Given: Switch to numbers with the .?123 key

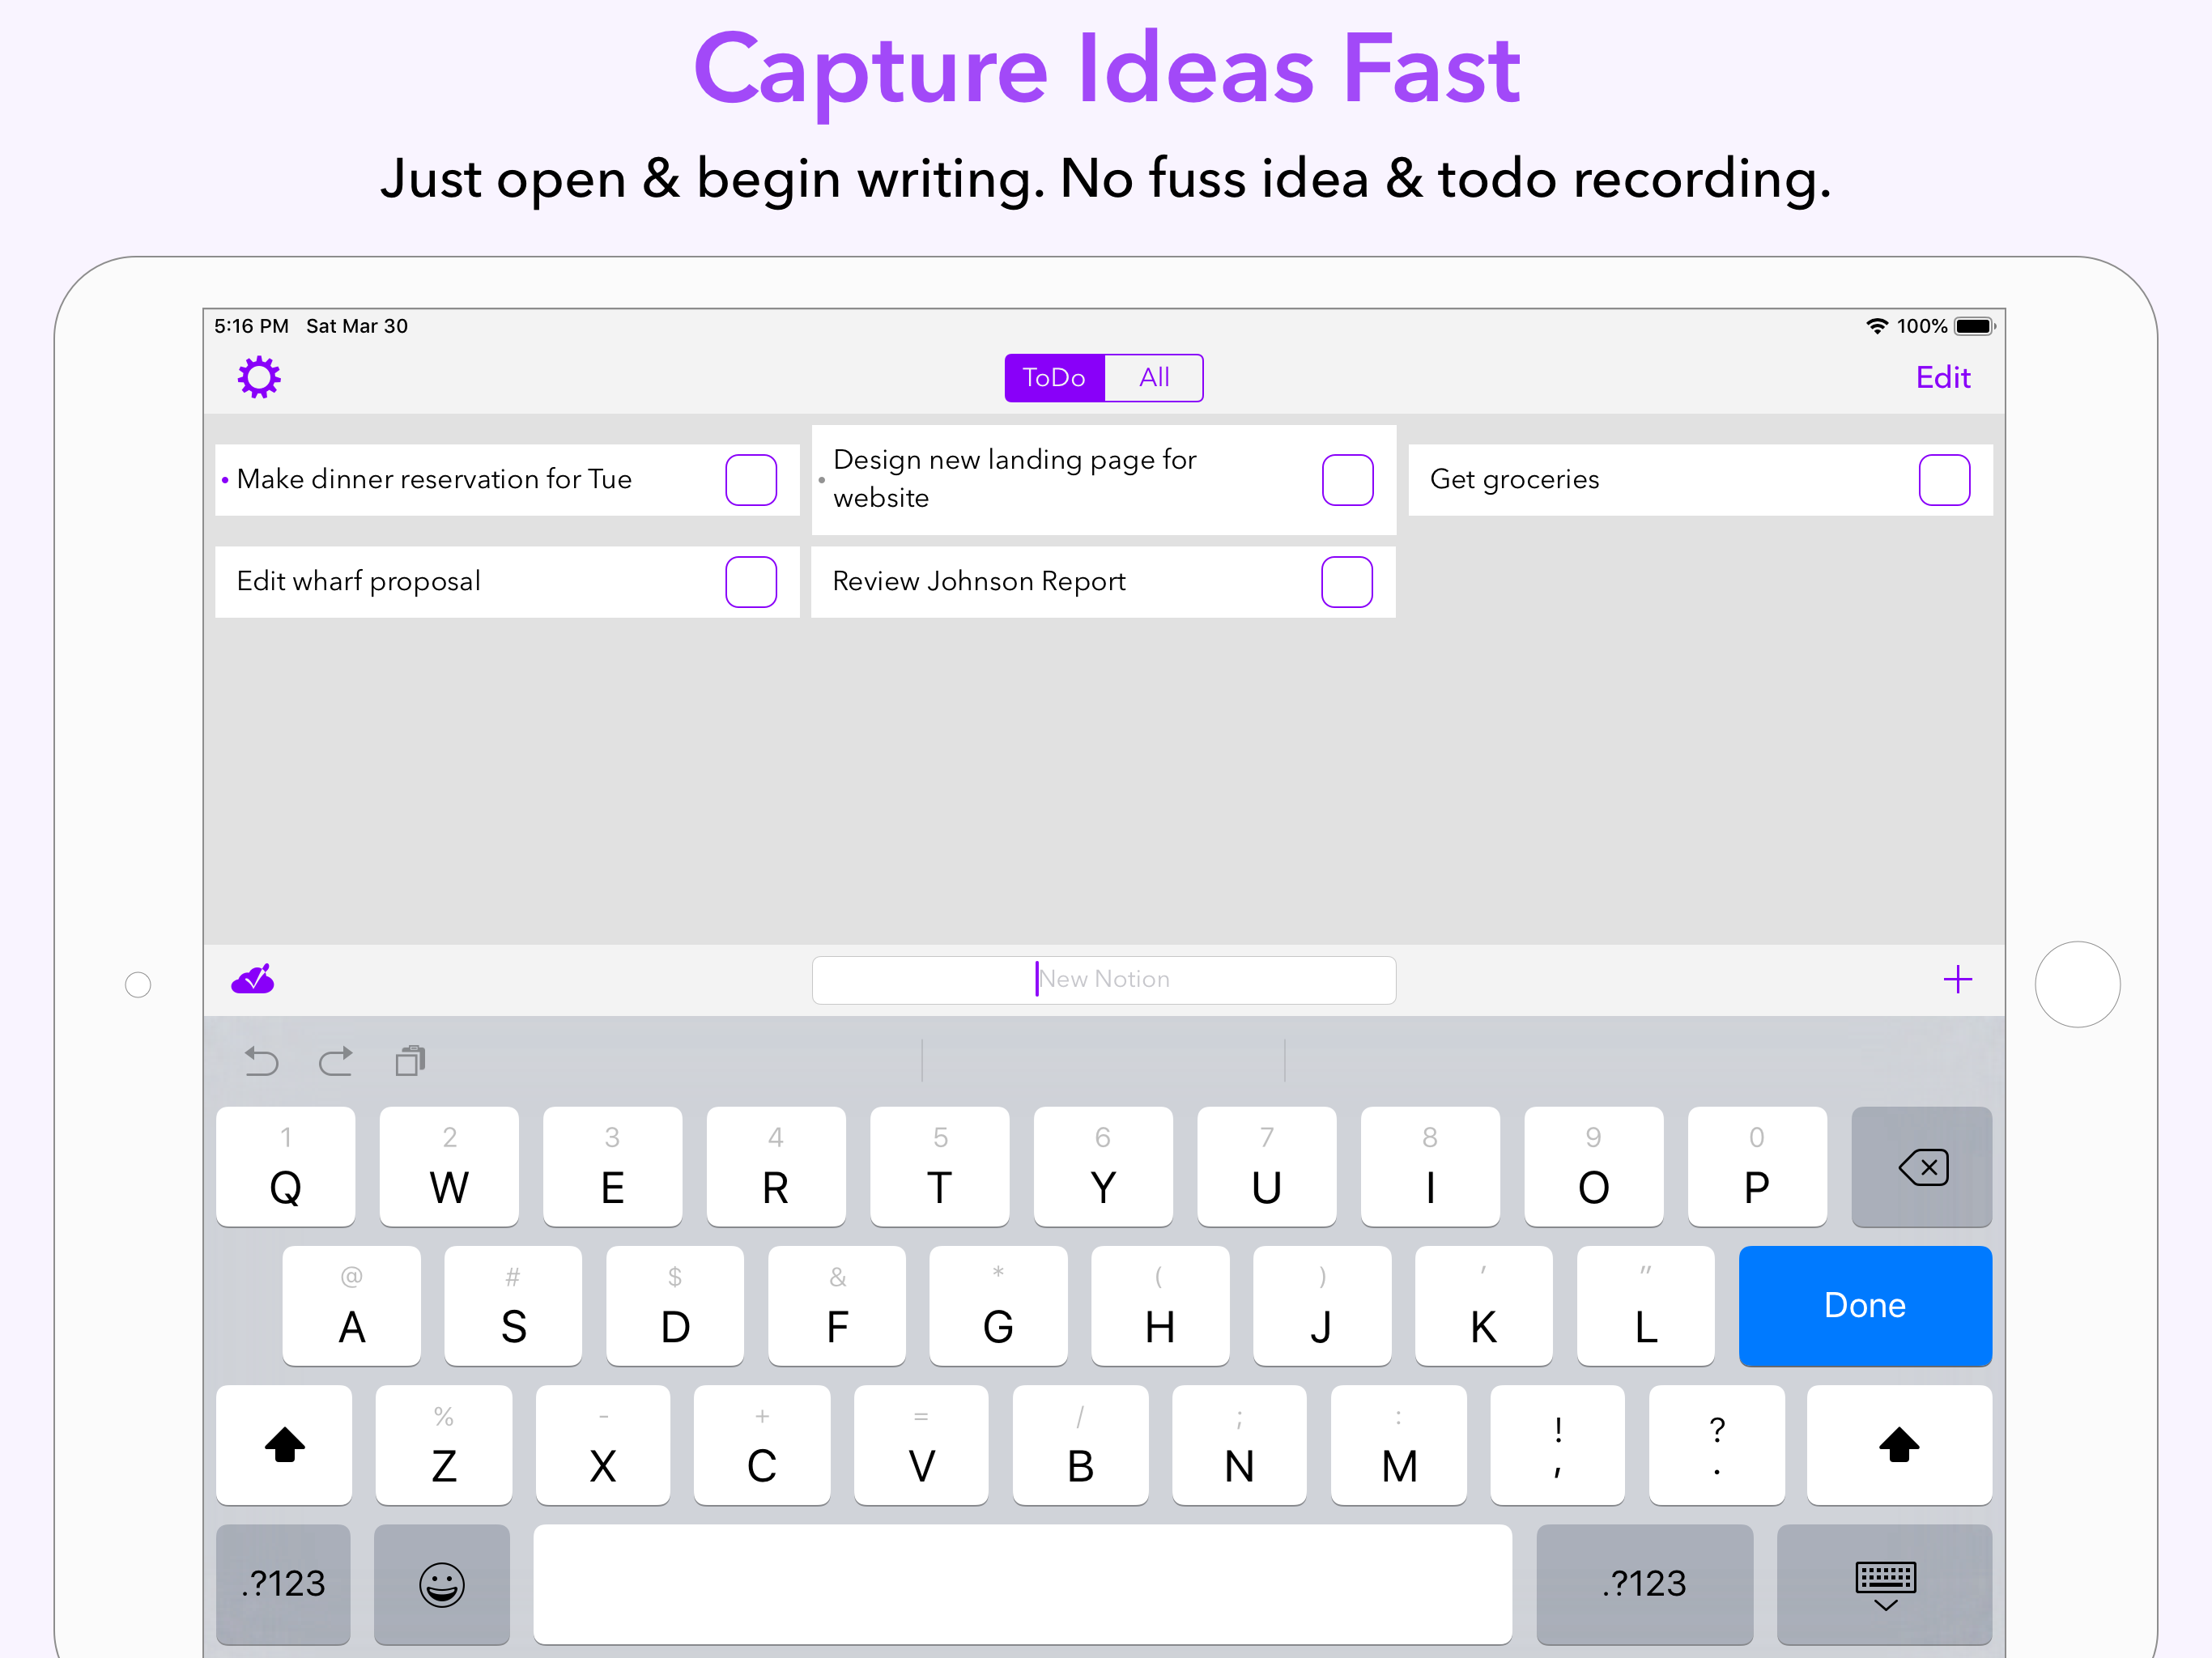Looking at the screenshot, I should coord(283,1585).
